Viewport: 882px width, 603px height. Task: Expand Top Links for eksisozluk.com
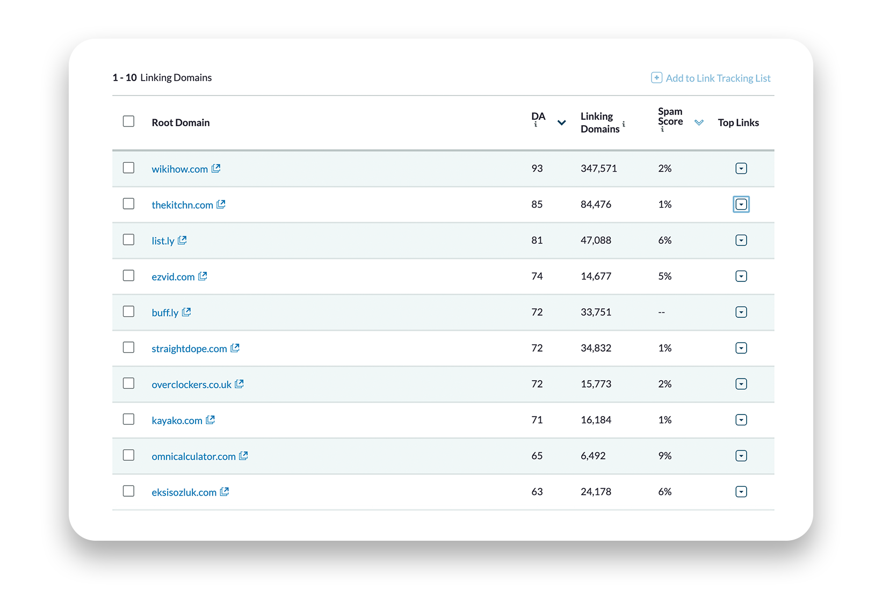tap(741, 492)
